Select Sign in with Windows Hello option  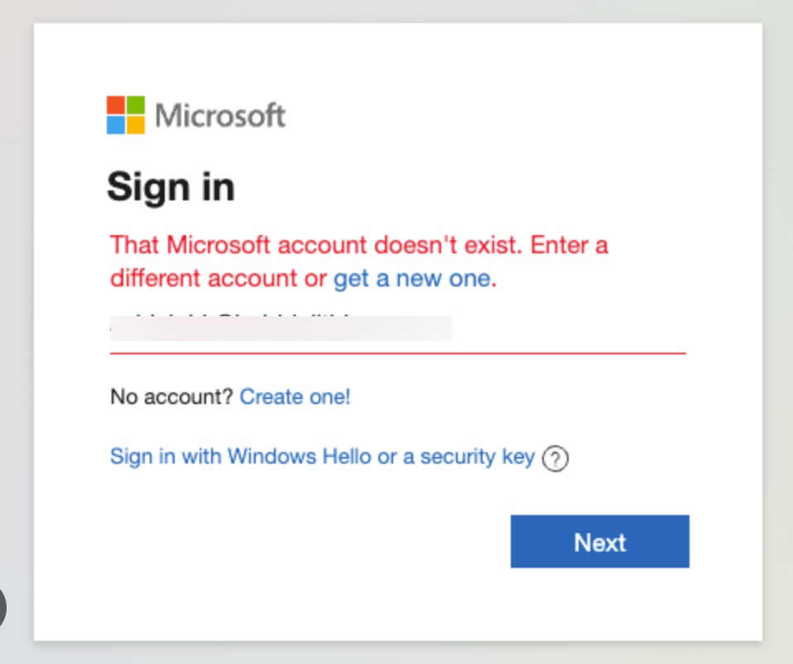pos(323,456)
